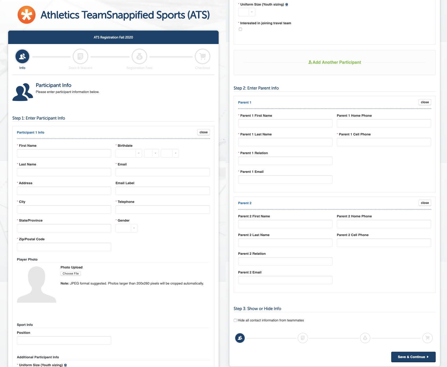Screen dimensions: 447x367
Task: Click the help icon beside Uniform Size label
Action: click(287, 4)
